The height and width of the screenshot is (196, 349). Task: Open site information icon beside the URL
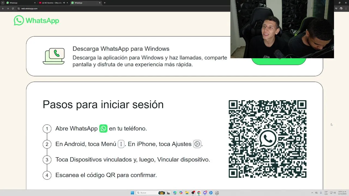(x=19, y=8)
